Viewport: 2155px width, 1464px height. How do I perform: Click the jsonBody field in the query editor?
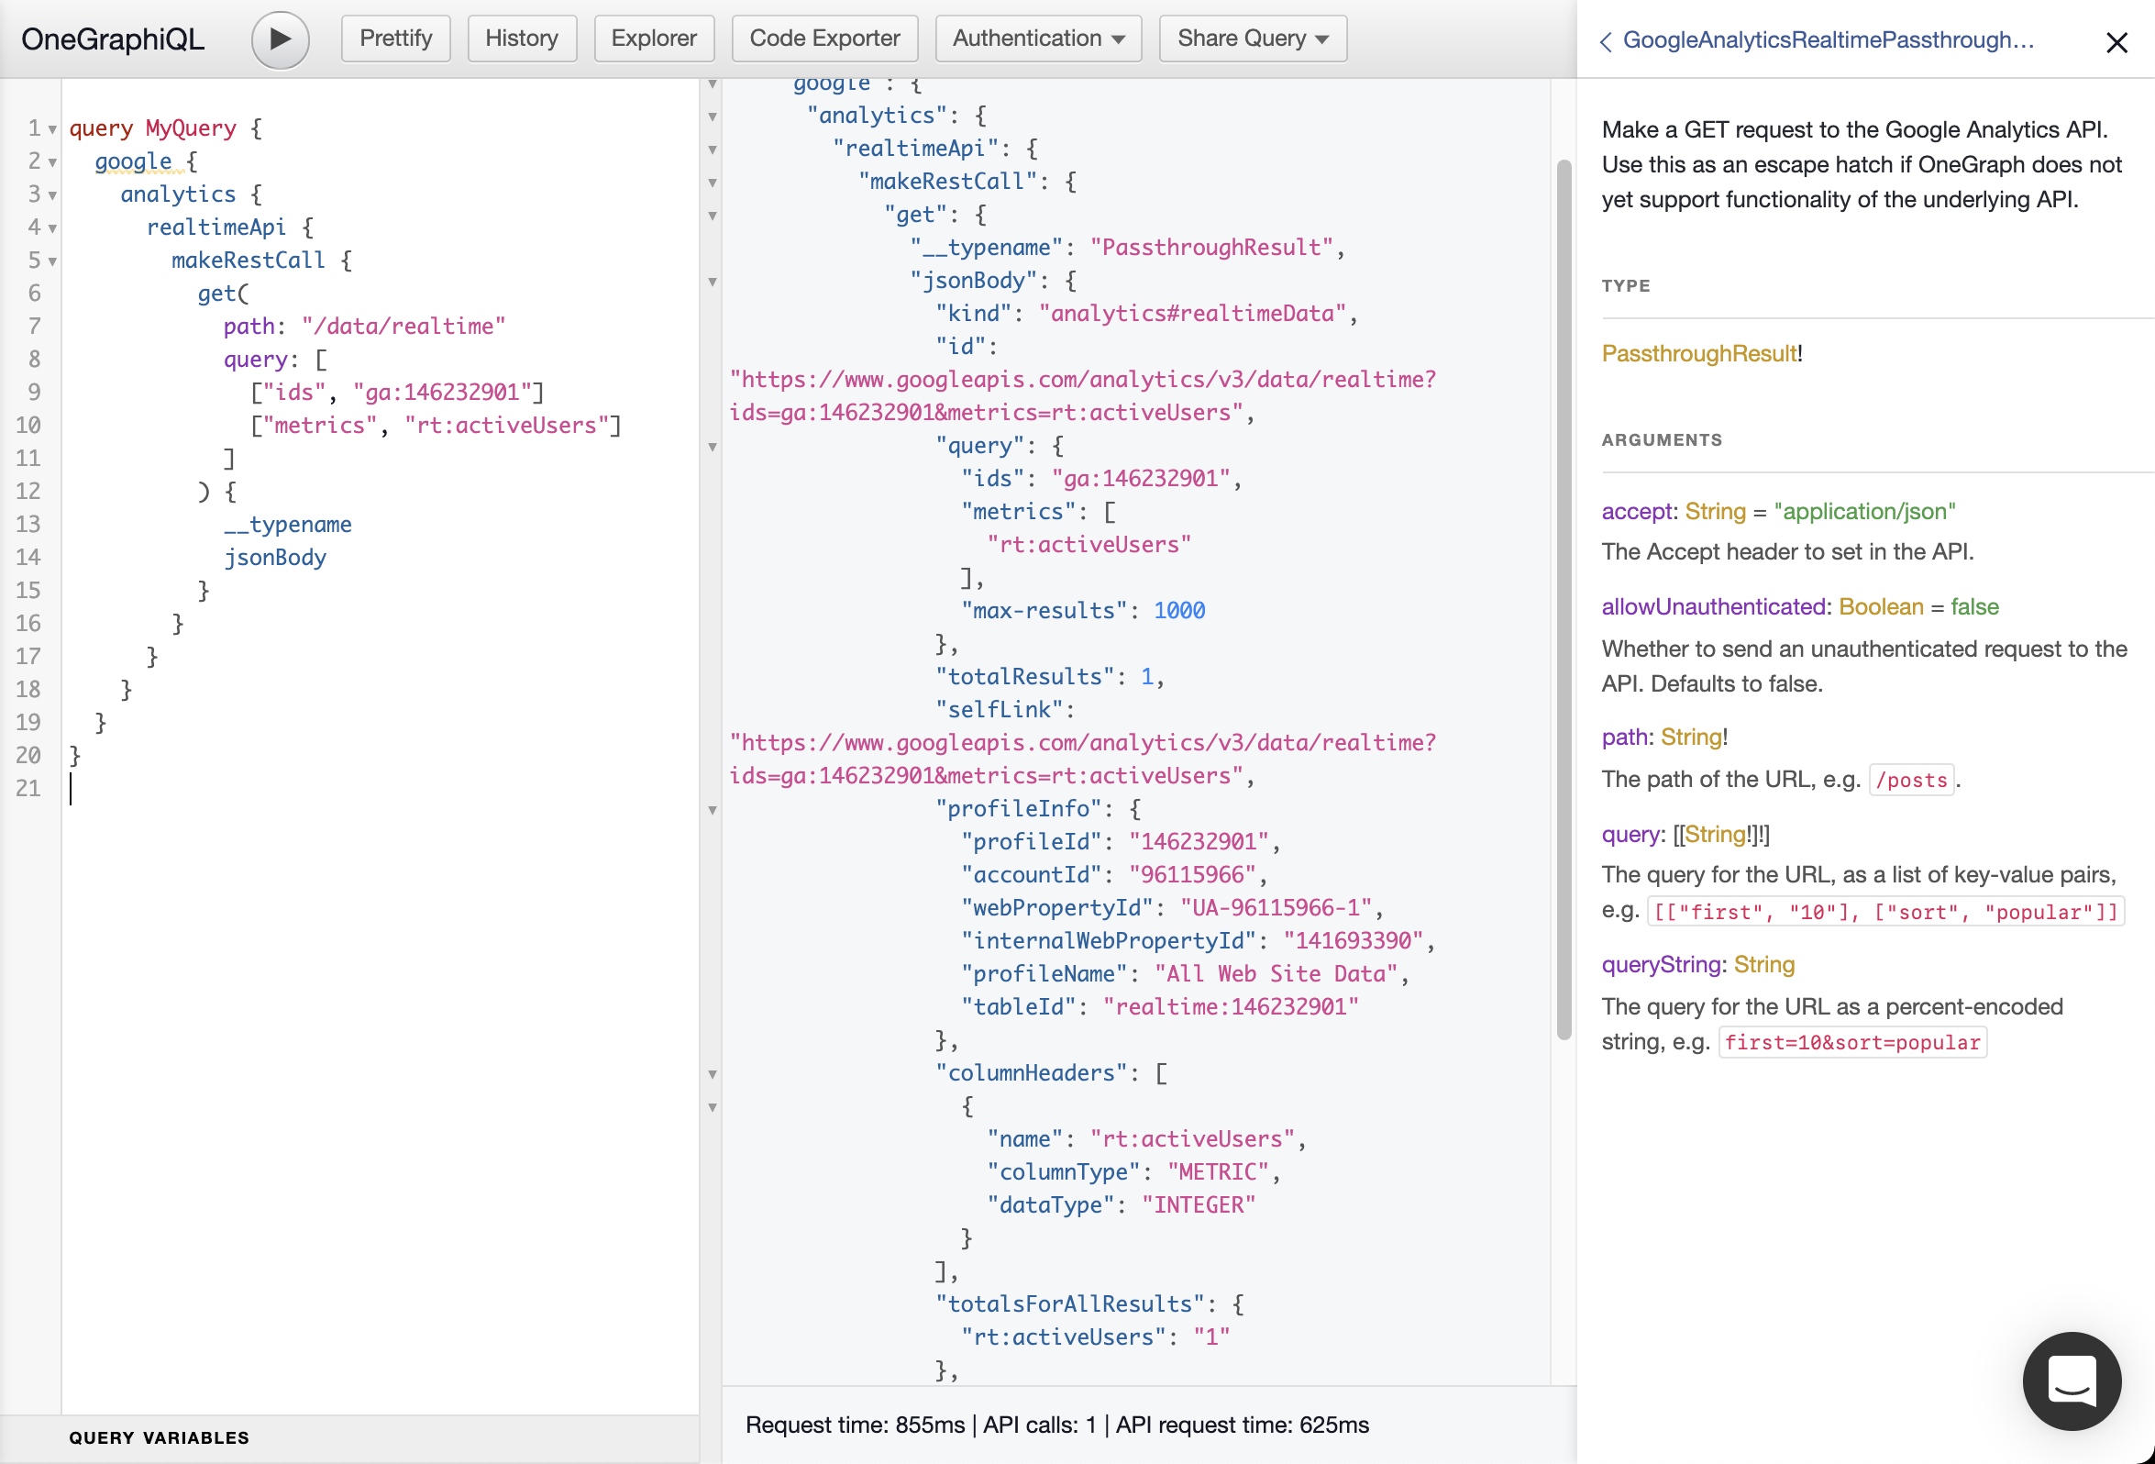274,558
